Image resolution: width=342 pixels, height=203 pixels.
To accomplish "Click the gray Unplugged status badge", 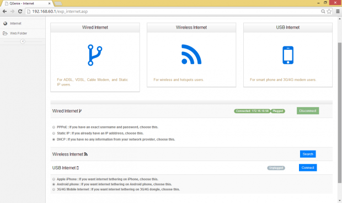I will point(276,168).
